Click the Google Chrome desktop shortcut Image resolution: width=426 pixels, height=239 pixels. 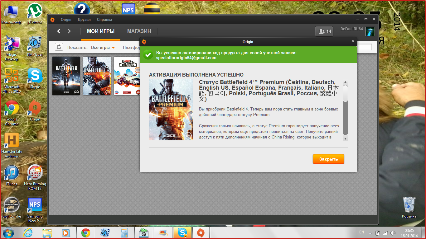[12, 113]
